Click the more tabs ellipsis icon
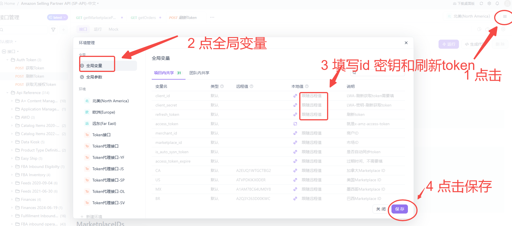512x226 pixels. 212,17
